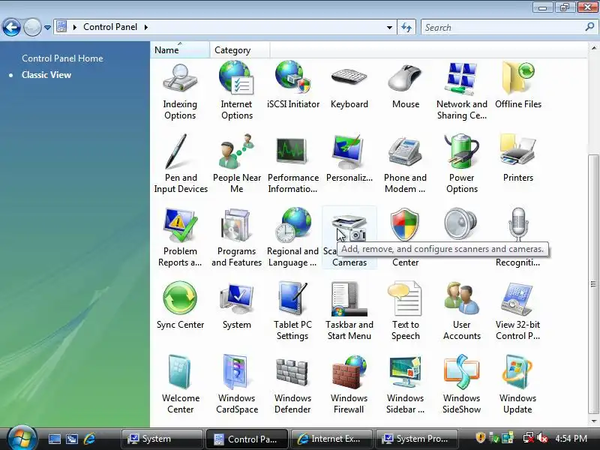This screenshot has width=600, height=450.
Task: Open Windows Sidebar Properties
Action: [x=405, y=385]
